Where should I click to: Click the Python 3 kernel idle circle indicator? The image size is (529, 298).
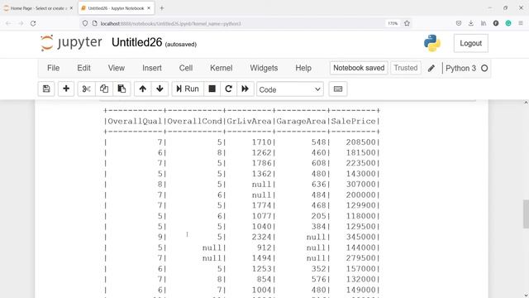484,68
